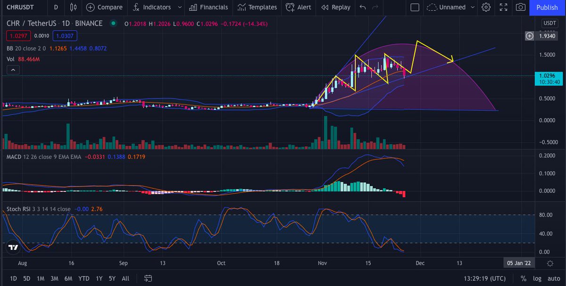Undo the last chart action
The height and width of the screenshot is (286, 566).
click(362, 7)
